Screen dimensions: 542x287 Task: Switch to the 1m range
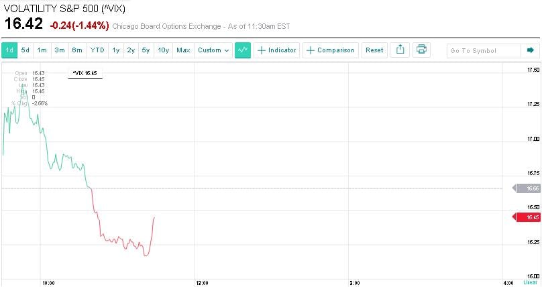coord(42,50)
